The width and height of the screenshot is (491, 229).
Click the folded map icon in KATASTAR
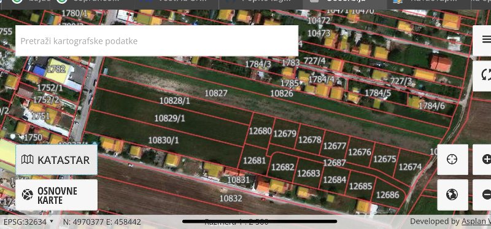[x=27, y=160]
